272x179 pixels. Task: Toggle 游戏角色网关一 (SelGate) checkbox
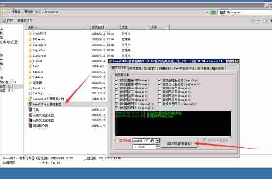116,104
